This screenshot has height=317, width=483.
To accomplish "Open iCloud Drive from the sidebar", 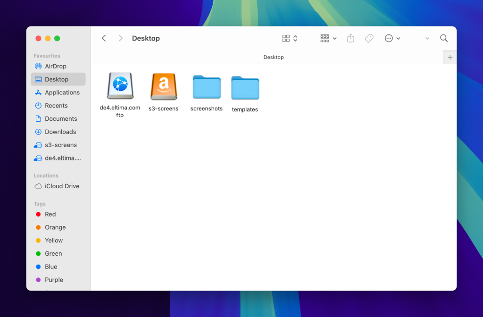I will point(58,186).
